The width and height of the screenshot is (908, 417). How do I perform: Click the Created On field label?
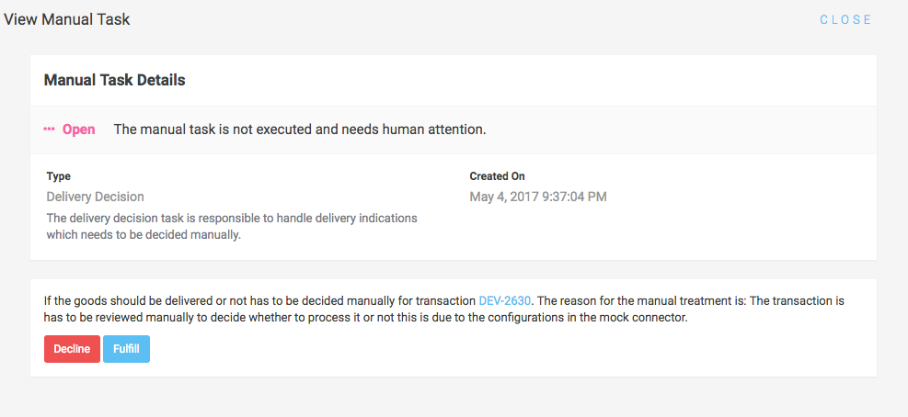(497, 176)
